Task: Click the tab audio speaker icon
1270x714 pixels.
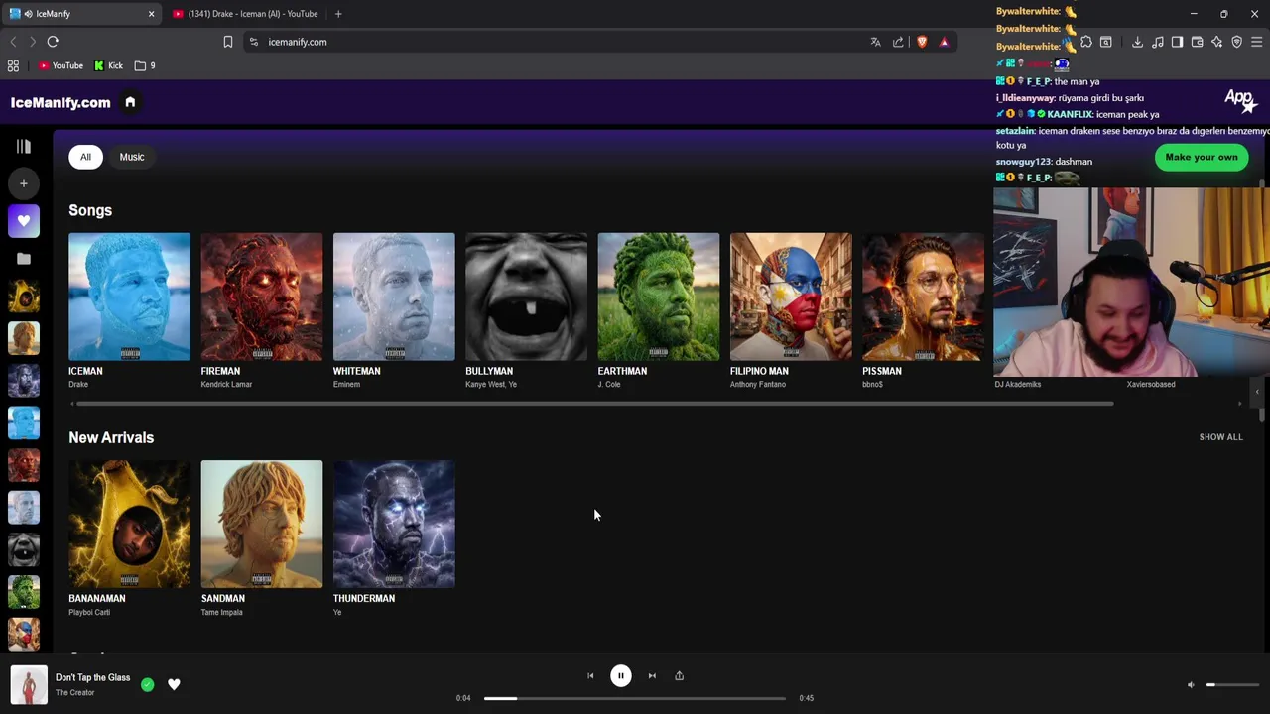Action: click(x=28, y=14)
